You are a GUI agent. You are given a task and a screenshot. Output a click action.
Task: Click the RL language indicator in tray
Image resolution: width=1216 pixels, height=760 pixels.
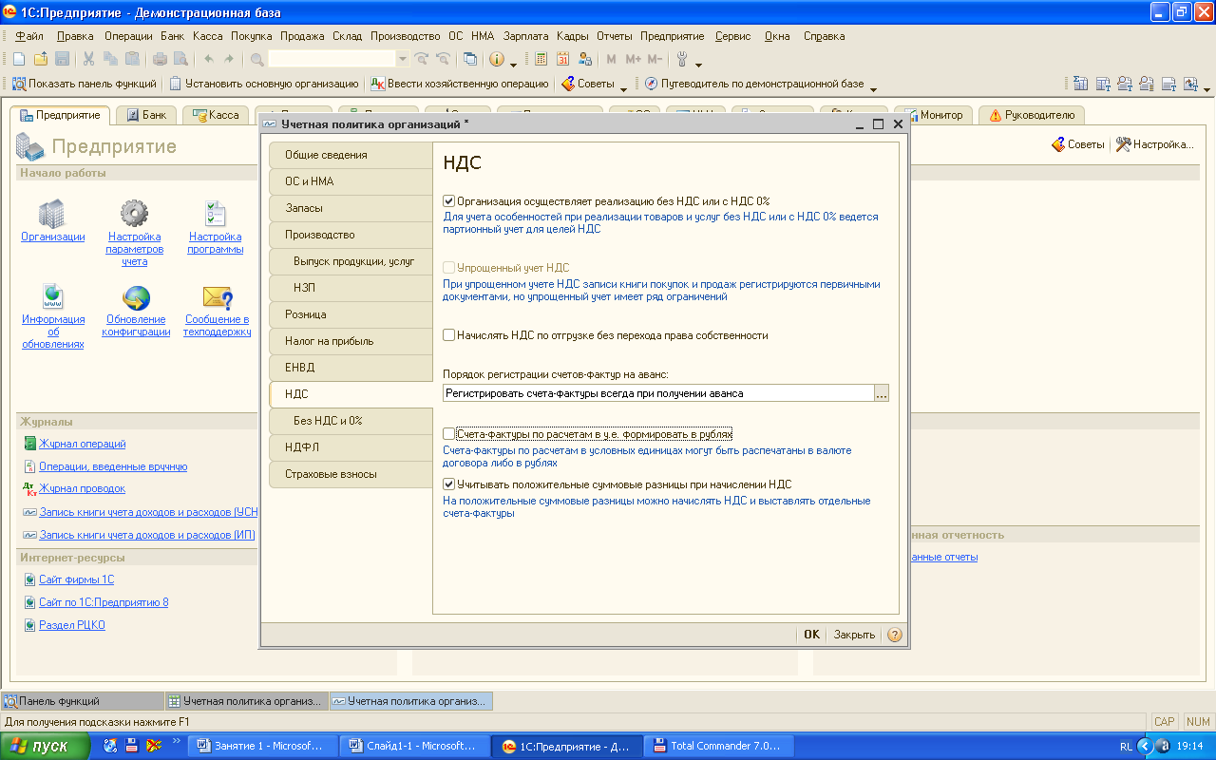click(1126, 747)
